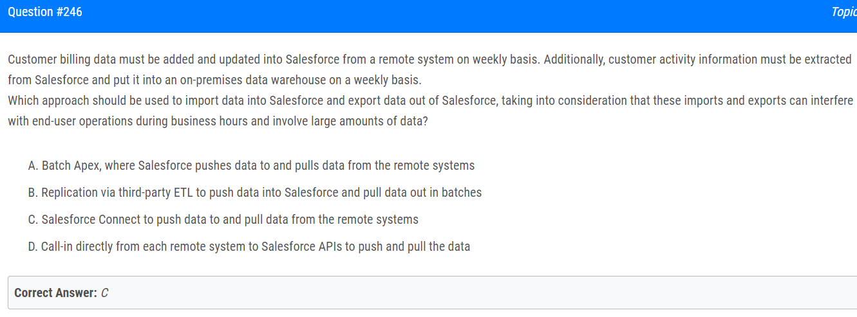
Task: Select answer option B about third-party ETL
Action: (255, 193)
